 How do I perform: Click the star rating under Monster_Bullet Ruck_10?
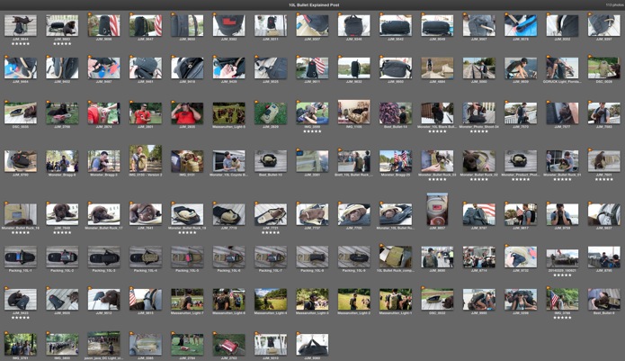[x=21, y=232]
